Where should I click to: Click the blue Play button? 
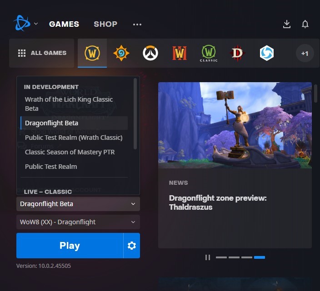pos(70,246)
